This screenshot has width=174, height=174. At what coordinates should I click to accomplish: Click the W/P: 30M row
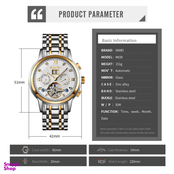[x=127, y=105]
